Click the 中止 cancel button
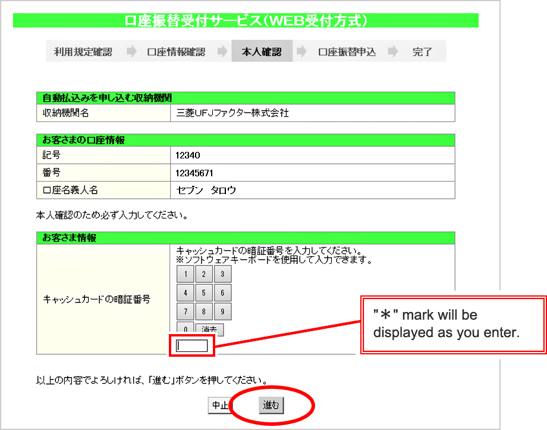This screenshot has height=430, width=547. pyautogui.click(x=220, y=405)
